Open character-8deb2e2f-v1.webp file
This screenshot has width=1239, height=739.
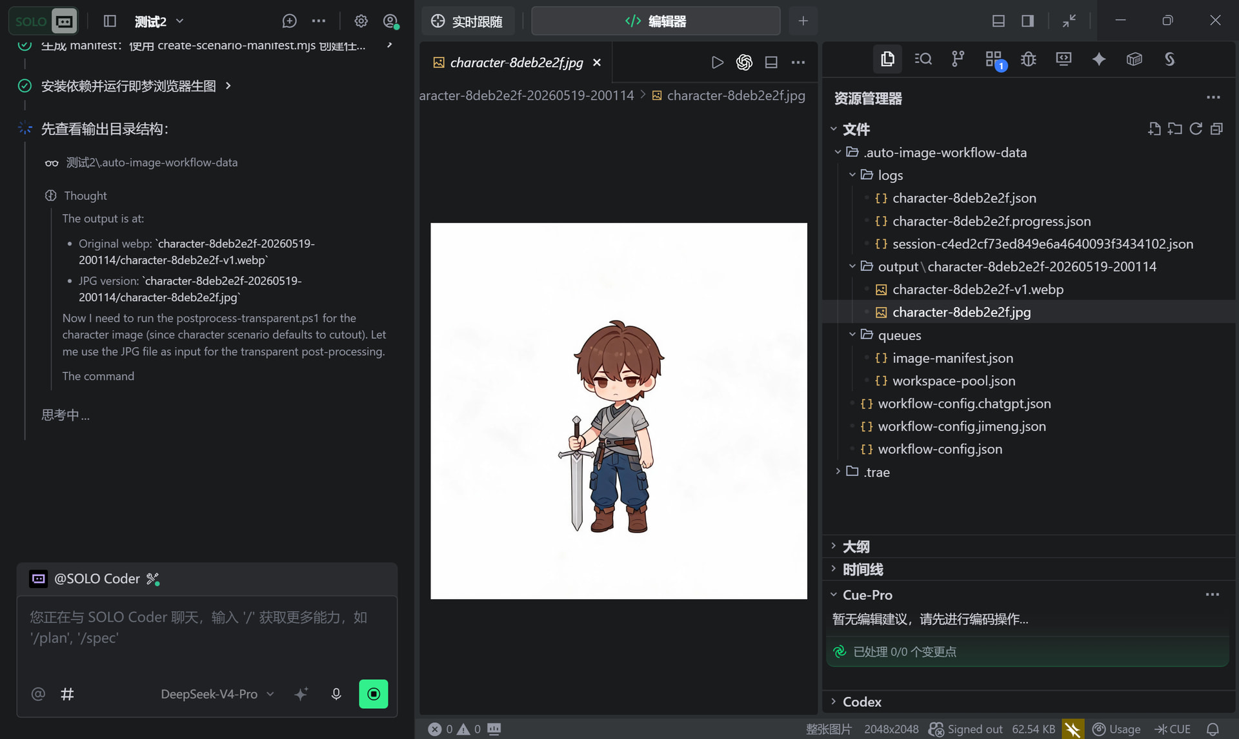[977, 290]
